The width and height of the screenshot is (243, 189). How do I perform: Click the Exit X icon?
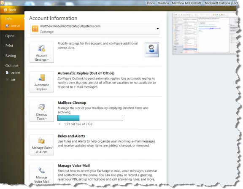pyautogui.click(x=7, y=80)
